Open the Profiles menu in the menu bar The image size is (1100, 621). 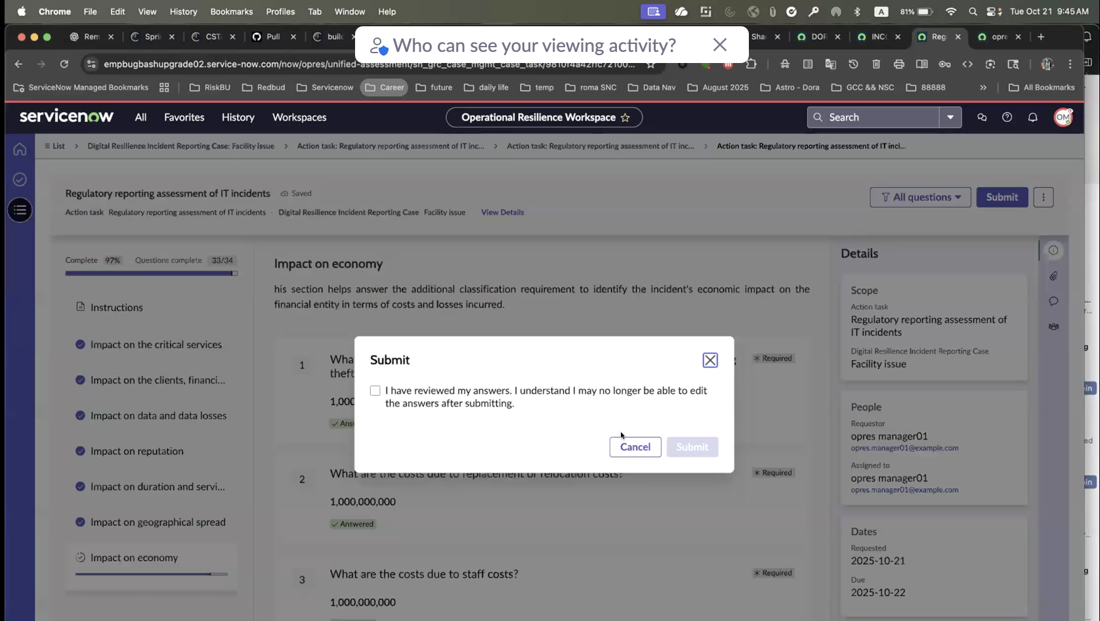click(280, 11)
